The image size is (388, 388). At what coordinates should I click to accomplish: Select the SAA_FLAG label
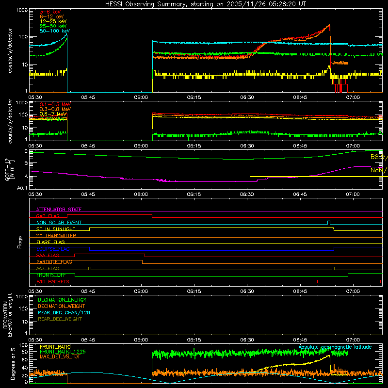(48, 255)
